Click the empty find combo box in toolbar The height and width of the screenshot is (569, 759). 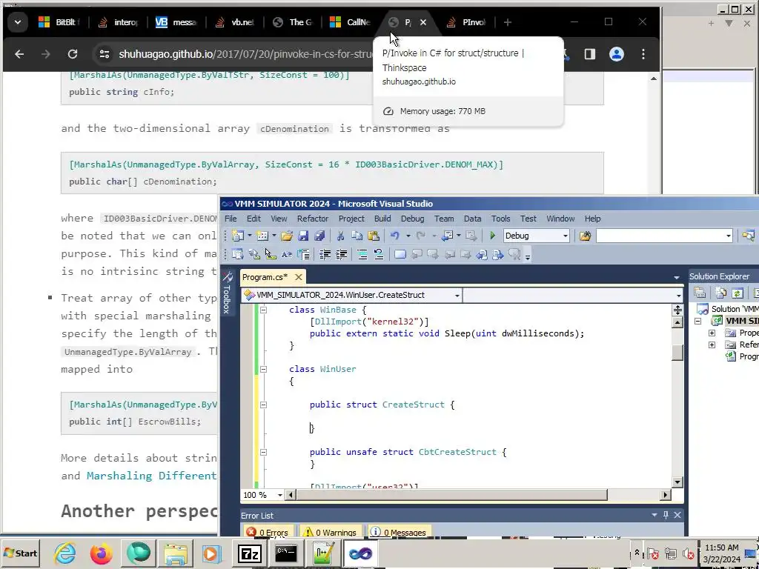click(663, 236)
